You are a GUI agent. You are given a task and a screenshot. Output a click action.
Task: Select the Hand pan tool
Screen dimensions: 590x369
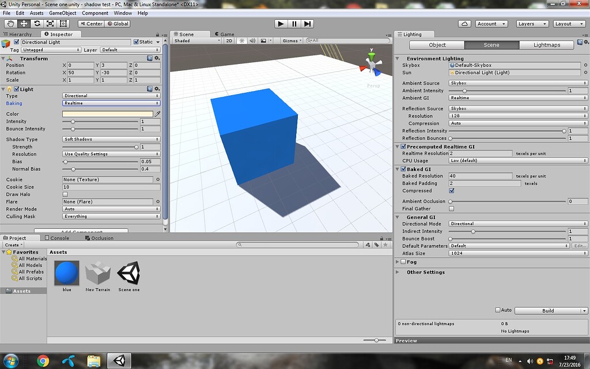pyautogui.click(x=10, y=24)
